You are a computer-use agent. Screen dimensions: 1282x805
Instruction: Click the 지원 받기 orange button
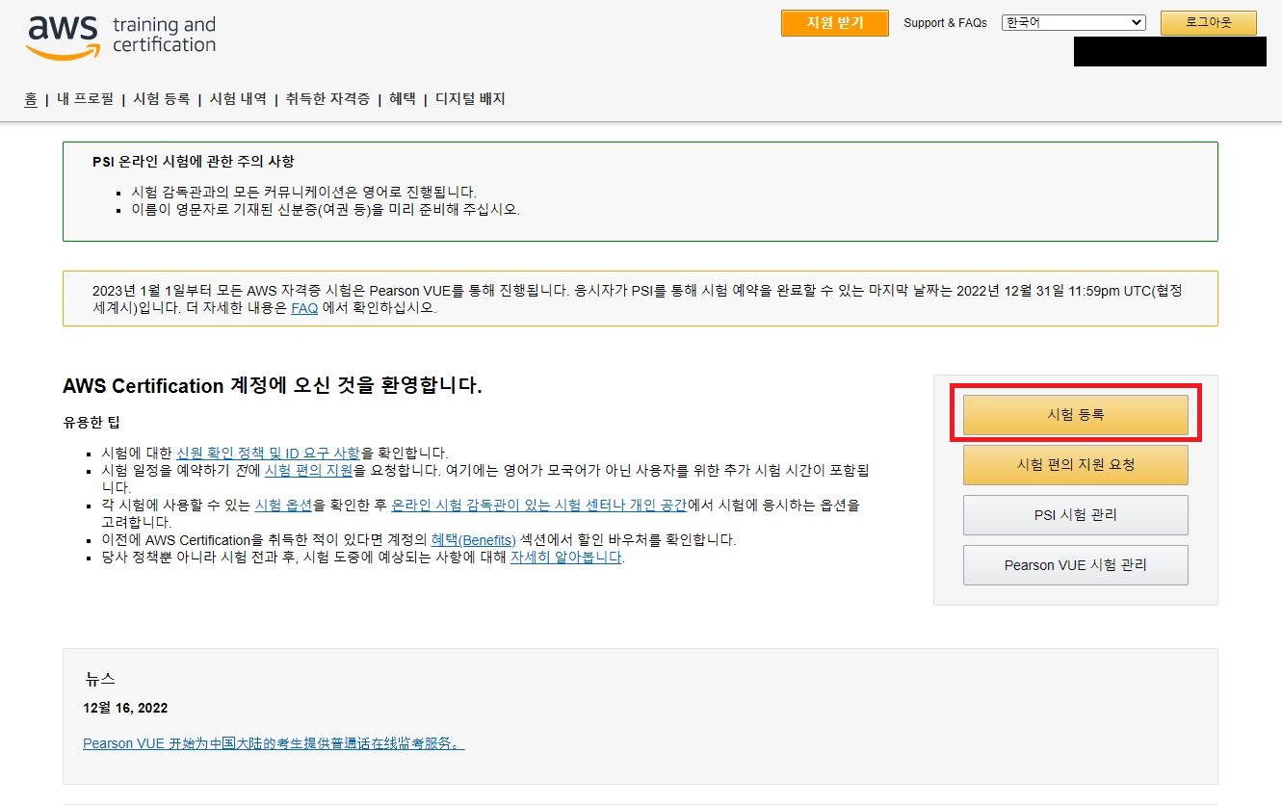coord(835,23)
